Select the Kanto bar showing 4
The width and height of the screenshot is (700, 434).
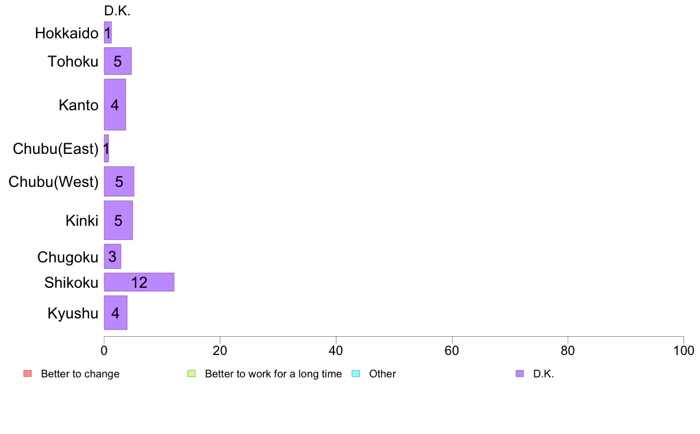115,104
